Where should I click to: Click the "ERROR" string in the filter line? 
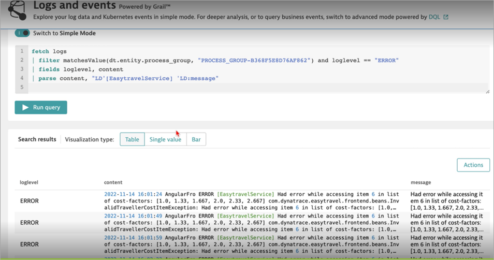pos(387,60)
